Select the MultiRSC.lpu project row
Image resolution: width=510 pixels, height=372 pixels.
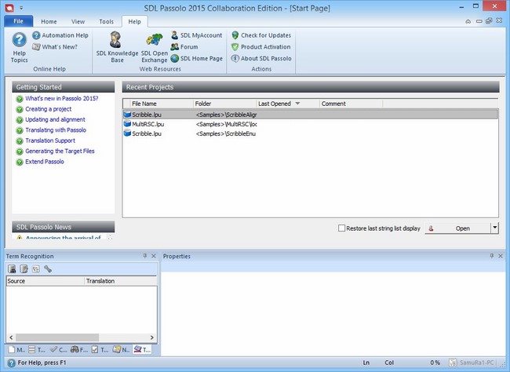[x=310, y=124]
